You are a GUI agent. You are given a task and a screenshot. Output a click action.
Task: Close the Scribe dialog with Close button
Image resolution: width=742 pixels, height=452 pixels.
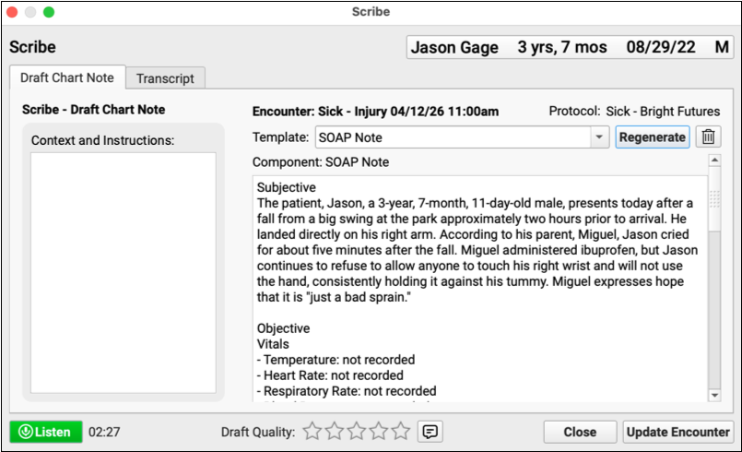[x=580, y=431]
